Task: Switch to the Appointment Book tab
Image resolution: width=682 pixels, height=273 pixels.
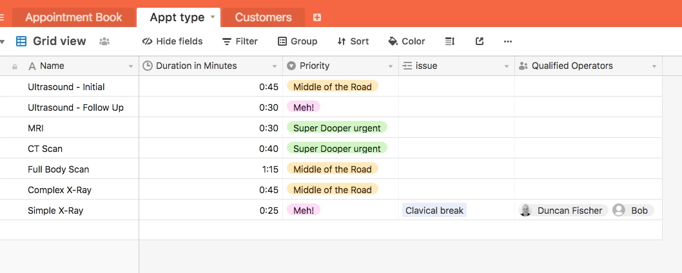Action: pos(73,17)
